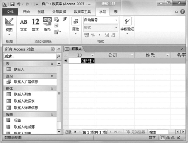Open the 公司 column filter dropdown
Image resolution: width=188 pixels, height=143 pixels.
132,55
